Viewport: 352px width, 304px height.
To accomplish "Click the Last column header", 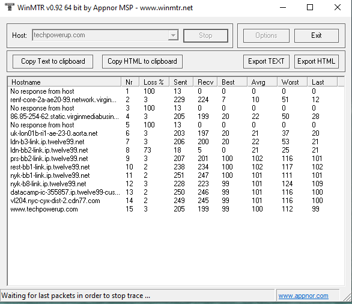I will coord(322,82).
